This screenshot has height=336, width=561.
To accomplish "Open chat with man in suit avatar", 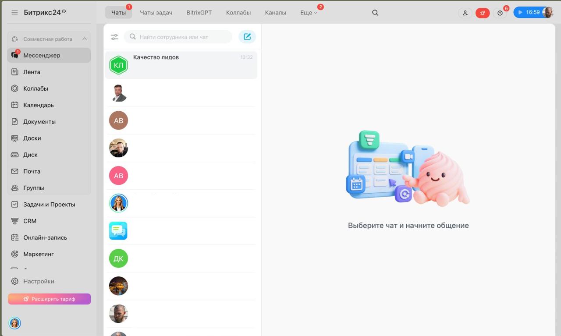I will click(x=181, y=93).
